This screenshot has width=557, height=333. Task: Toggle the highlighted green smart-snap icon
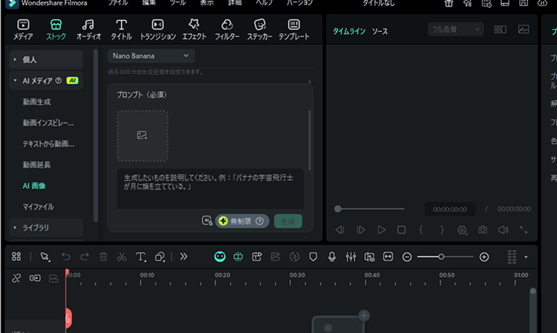coord(220,256)
